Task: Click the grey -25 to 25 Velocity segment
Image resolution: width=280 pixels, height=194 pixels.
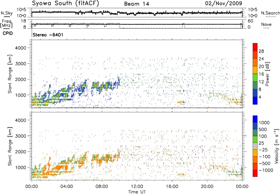Action: tap(255, 146)
